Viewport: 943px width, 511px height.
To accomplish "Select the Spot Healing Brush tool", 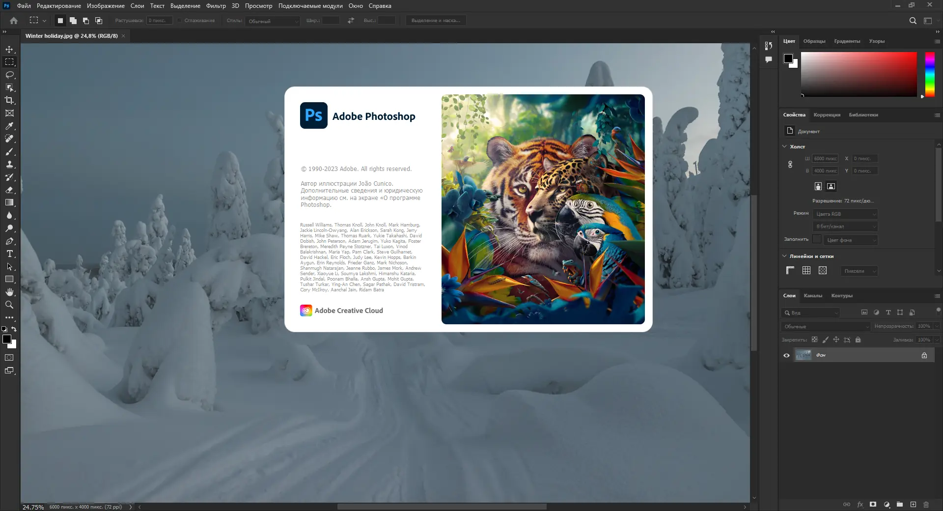I will click(x=9, y=139).
